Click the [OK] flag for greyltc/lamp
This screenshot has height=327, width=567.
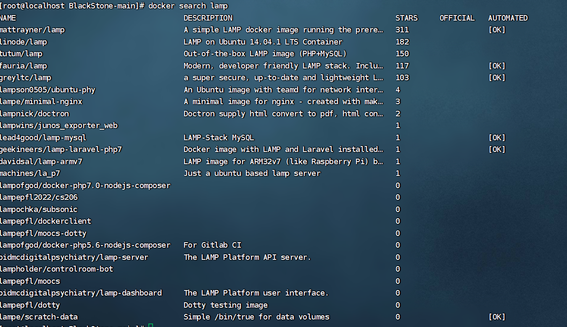(497, 78)
